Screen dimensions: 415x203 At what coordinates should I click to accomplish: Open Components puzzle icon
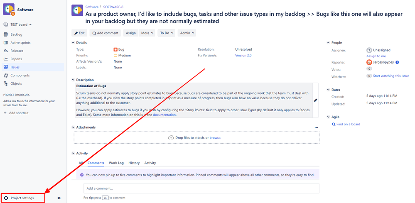[6, 75]
